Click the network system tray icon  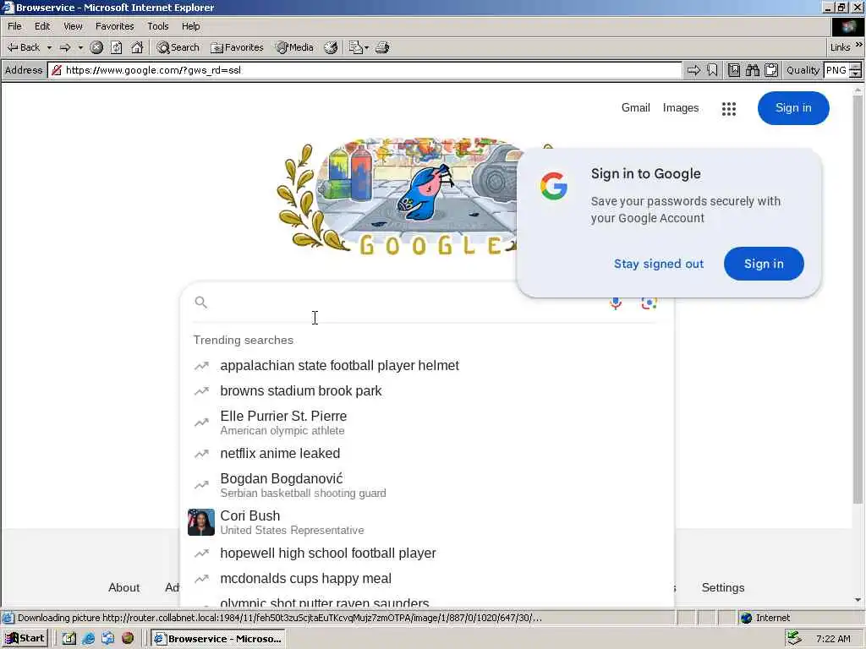794,639
